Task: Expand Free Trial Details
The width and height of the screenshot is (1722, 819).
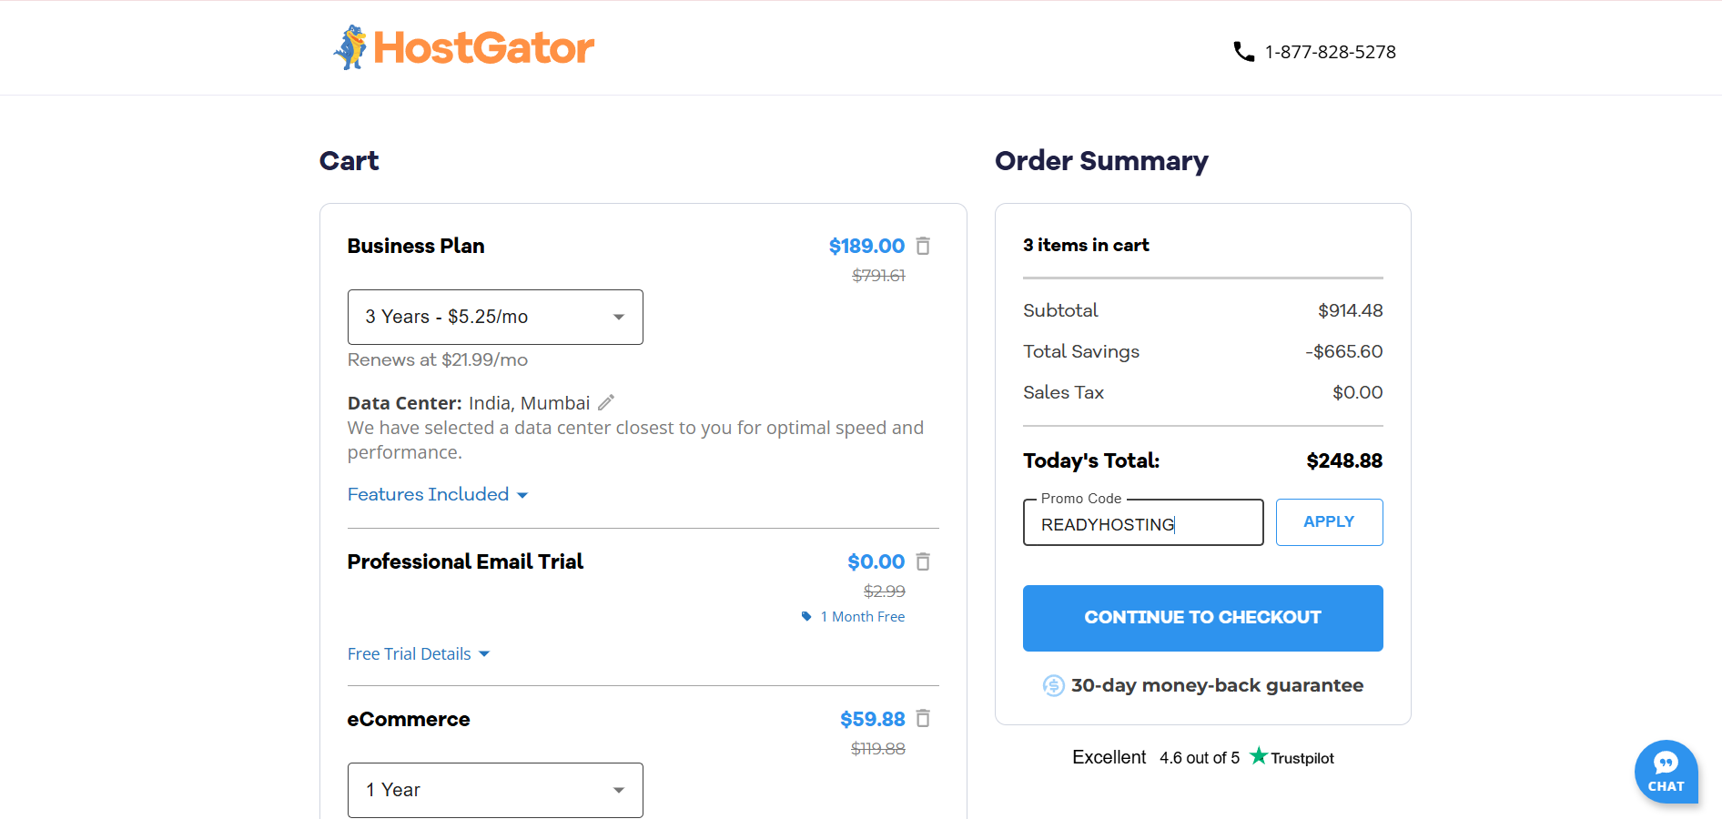Action: tap(419, 654)
